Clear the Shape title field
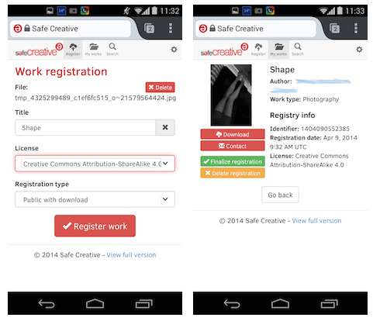 click(165, 127)
